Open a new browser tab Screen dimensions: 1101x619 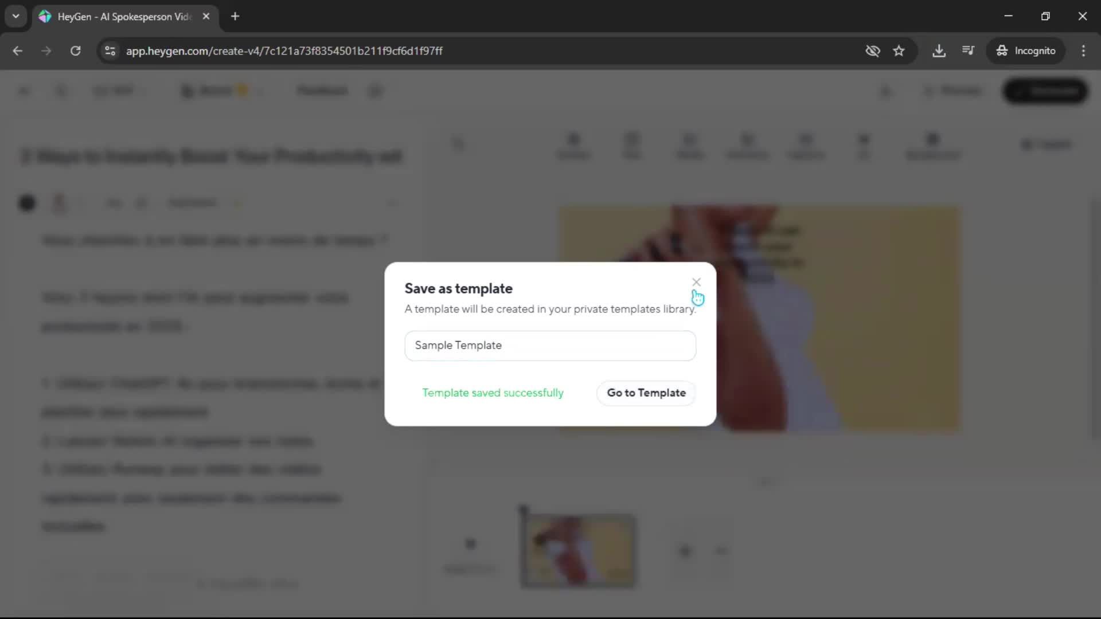(235, 17)
